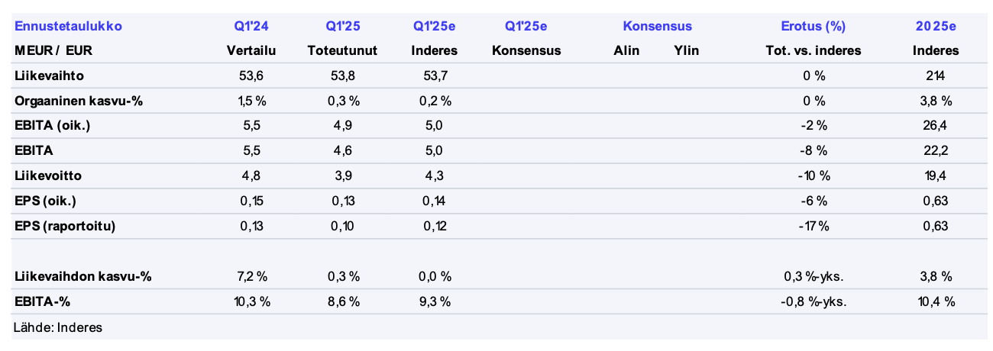This screenshot has height=351, width=993.
Task: Click the Liikevaihto row label
Action: click(49, 76)
